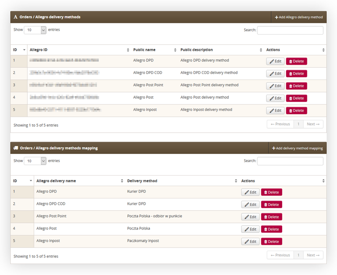Viewport: 337px width, 275px height.
Task: Click page 1 in delivery methods pagination
Action: (298, 124)
